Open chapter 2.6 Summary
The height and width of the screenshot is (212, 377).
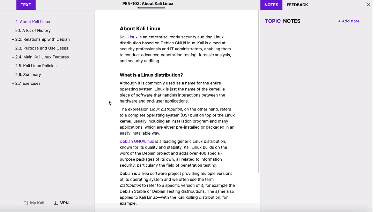point(28,74)
